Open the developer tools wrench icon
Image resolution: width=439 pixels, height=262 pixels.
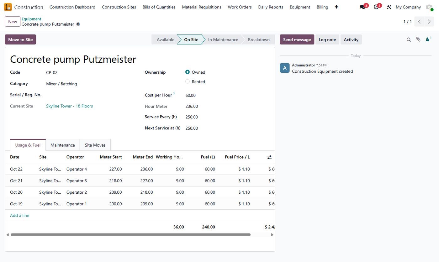point(389,7)
